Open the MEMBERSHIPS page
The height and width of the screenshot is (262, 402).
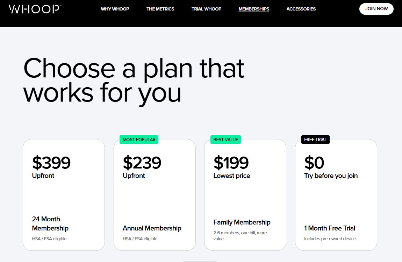tap(254, 9)
